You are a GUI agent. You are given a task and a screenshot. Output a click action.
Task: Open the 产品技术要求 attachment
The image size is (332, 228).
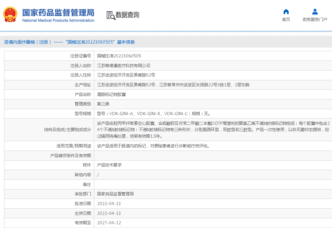109,165
